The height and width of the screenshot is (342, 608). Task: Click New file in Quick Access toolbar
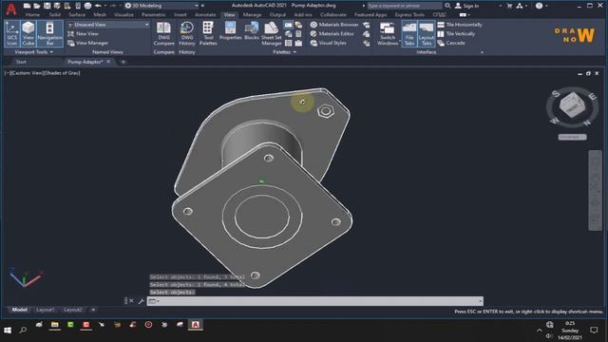[x=27, y=6]
